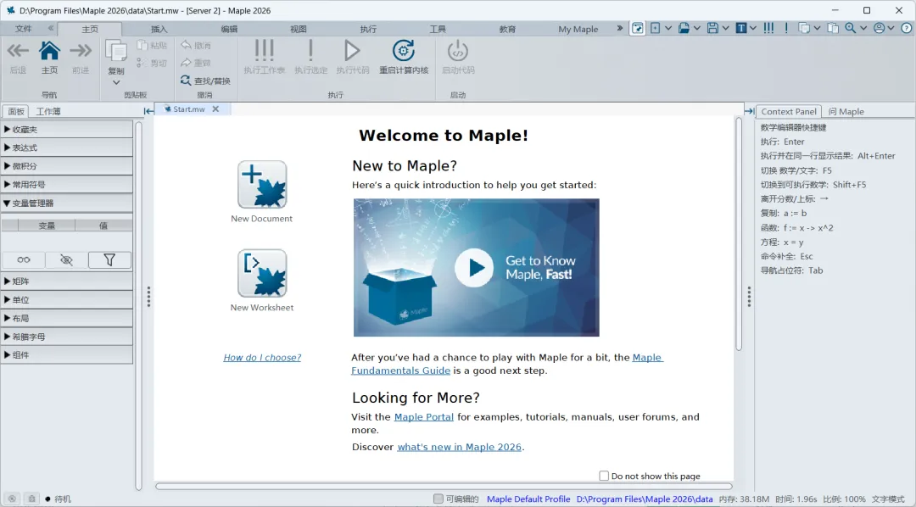
Task: Click quick-access open file icon
Action: click(x=684, y=28)
